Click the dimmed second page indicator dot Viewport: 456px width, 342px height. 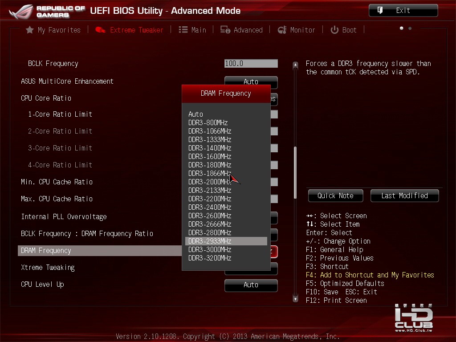[x=410, y=28]
